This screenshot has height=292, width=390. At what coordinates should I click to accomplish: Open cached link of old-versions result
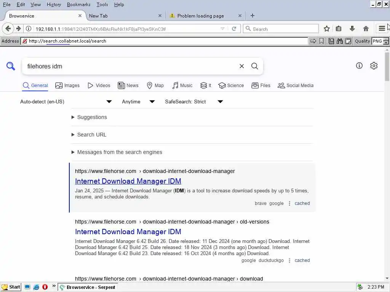[302, 260]
